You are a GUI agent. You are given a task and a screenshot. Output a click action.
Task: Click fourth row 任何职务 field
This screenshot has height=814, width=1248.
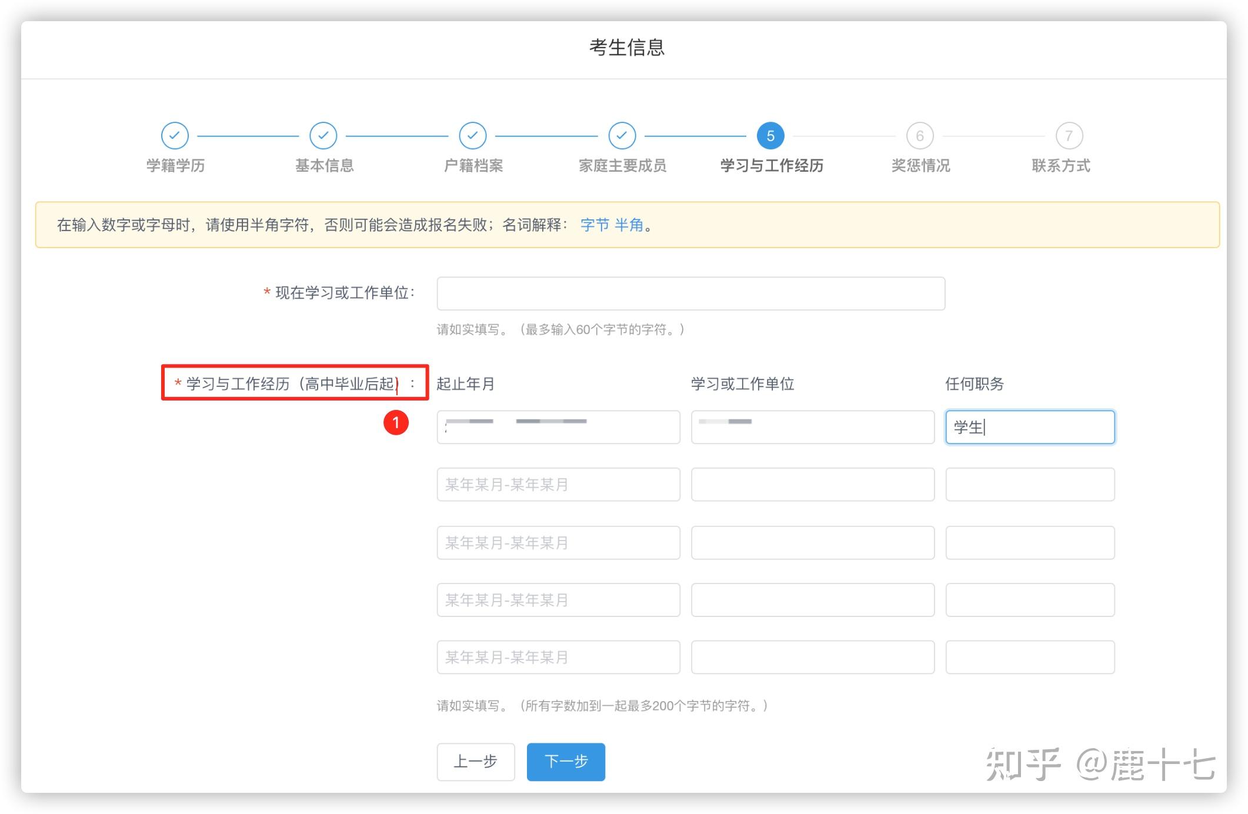click(x=1030, y=600)
